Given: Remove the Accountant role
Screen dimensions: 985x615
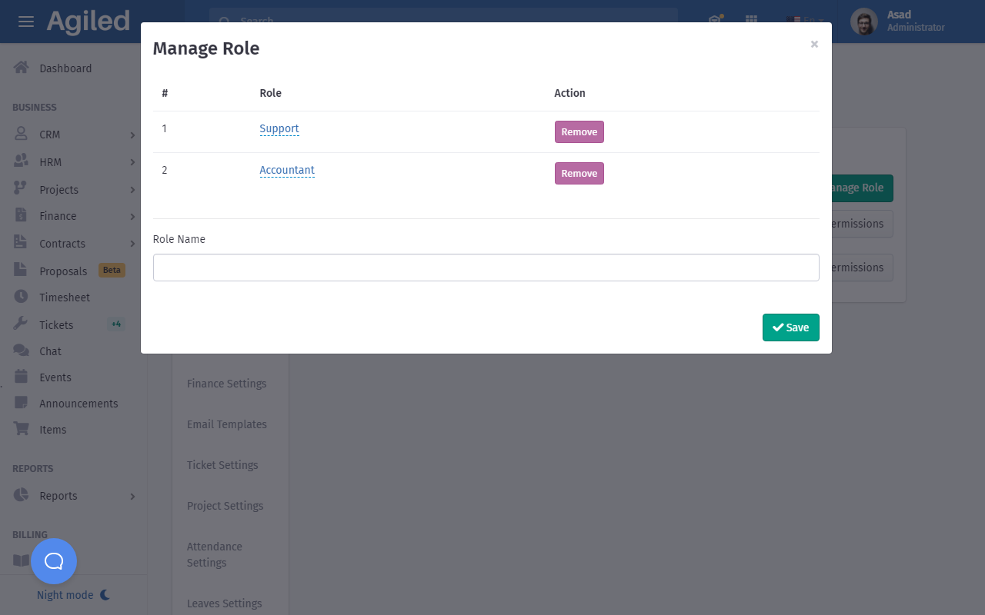Looking at the screenshot, I should 579,174.
